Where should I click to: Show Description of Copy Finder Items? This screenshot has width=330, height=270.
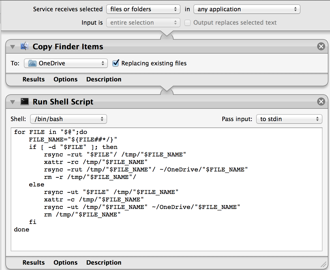point(104,79)
